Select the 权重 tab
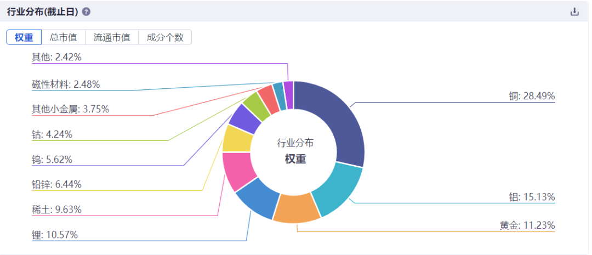592x255 pixels. [x=24, y=37]
